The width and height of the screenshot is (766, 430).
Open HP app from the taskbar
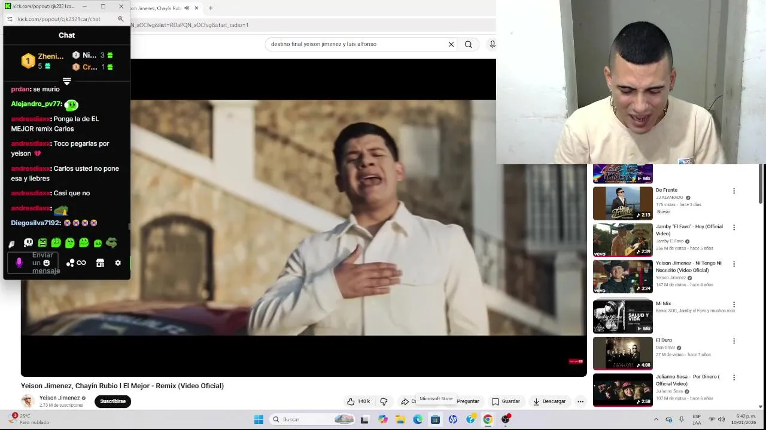click(453, 419)
